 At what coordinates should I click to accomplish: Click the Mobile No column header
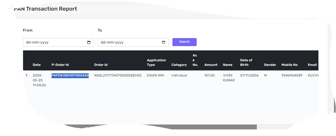(x=289, y=65)
